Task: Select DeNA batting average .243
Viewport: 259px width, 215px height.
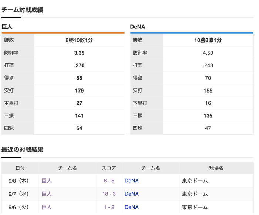Action: click(x=208, y=65)
